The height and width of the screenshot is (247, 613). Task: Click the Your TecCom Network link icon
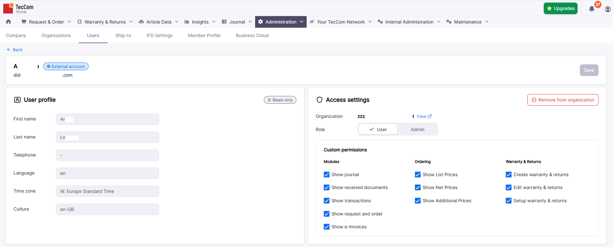pyautogui.click(x=312, y=22)
